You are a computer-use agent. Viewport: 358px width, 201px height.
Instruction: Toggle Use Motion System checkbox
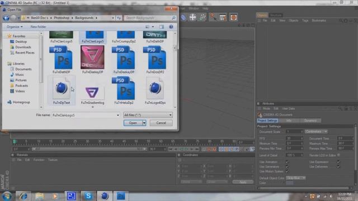(287, 171)
